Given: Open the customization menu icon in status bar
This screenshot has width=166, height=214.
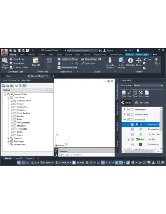Looking at the screenshot, I should [163, 163].
